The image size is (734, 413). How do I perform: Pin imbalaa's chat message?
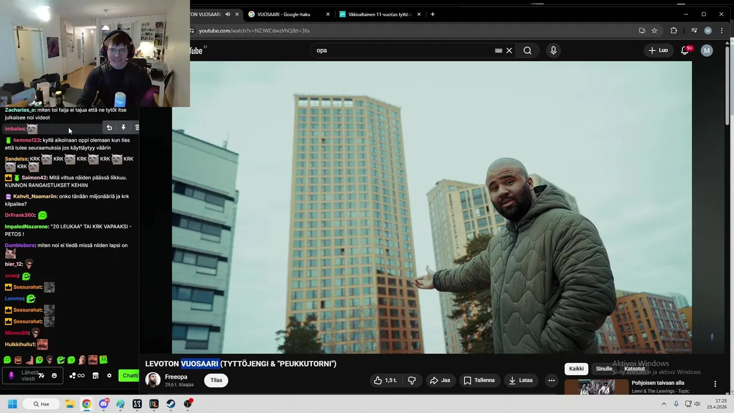pyautogui.click(x=123, y=127)
